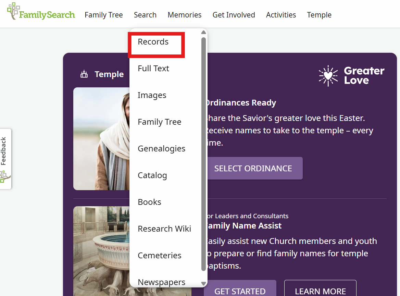Click the dropdown list scrollbar thumb

click(203, 154)
